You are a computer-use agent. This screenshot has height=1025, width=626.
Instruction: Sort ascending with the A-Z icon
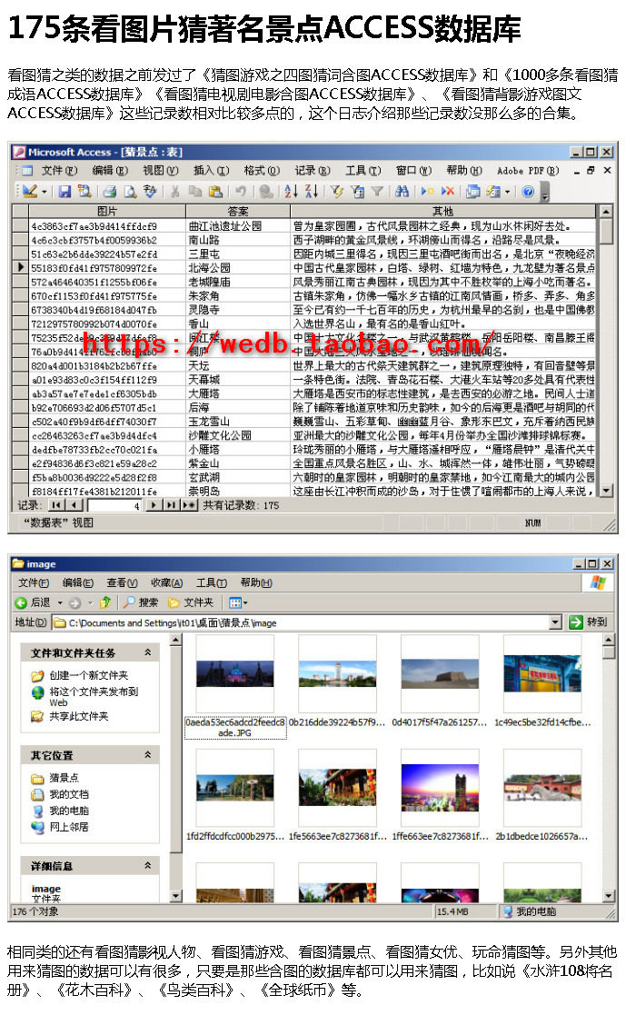(291, 191)
